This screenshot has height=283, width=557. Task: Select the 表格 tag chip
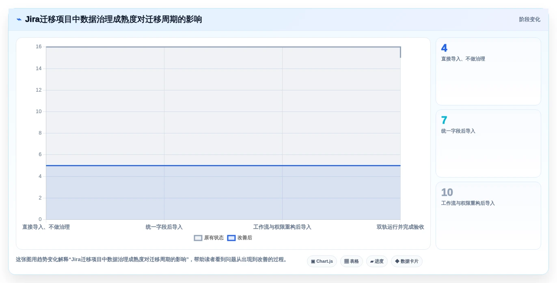pyautogui.click(x=352, y=262)
